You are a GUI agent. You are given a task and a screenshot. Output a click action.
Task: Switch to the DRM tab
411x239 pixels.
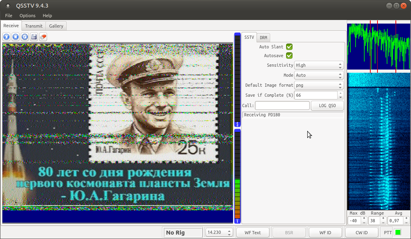[263, 38]
